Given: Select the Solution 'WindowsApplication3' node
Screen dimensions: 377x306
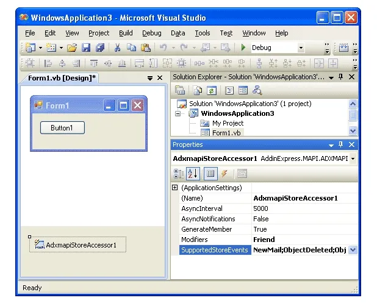Looking at the screenshot, I should click(x=250, y=104).
